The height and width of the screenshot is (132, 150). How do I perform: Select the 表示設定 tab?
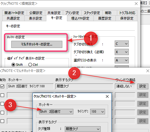(x=36, y=18)
